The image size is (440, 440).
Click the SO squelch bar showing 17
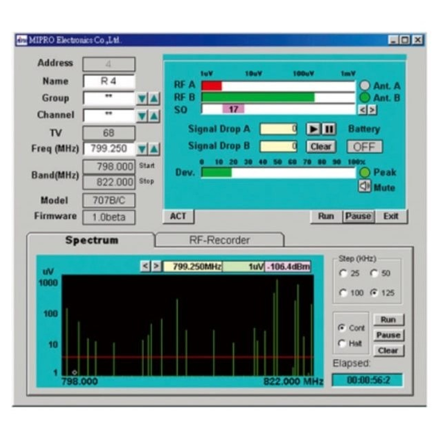pos(278,109)
